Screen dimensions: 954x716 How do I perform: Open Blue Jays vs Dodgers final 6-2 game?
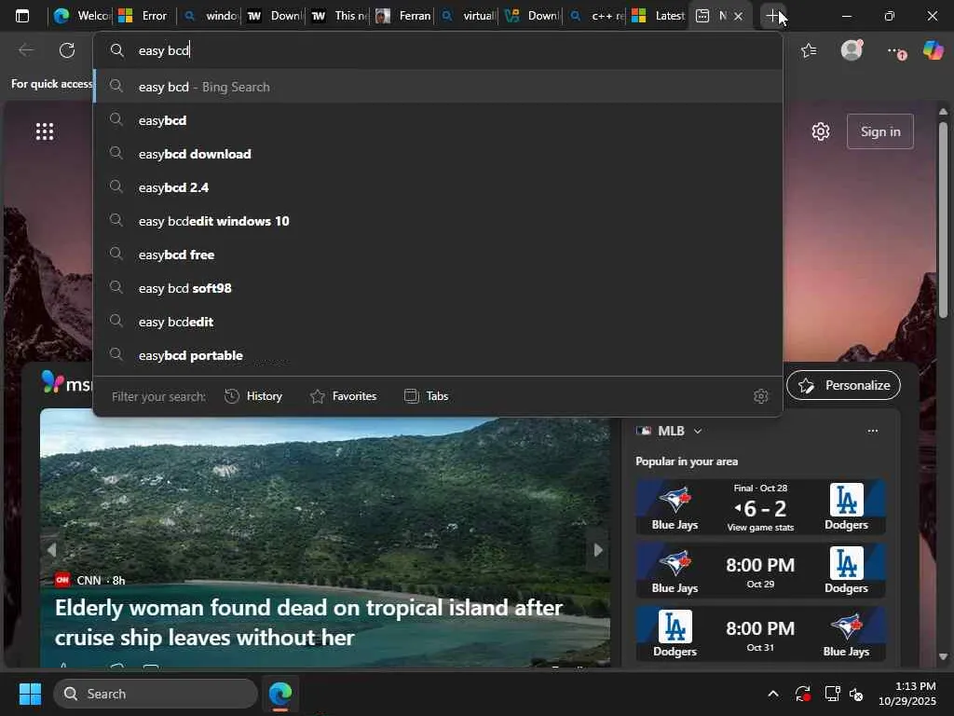coord(760,507)
